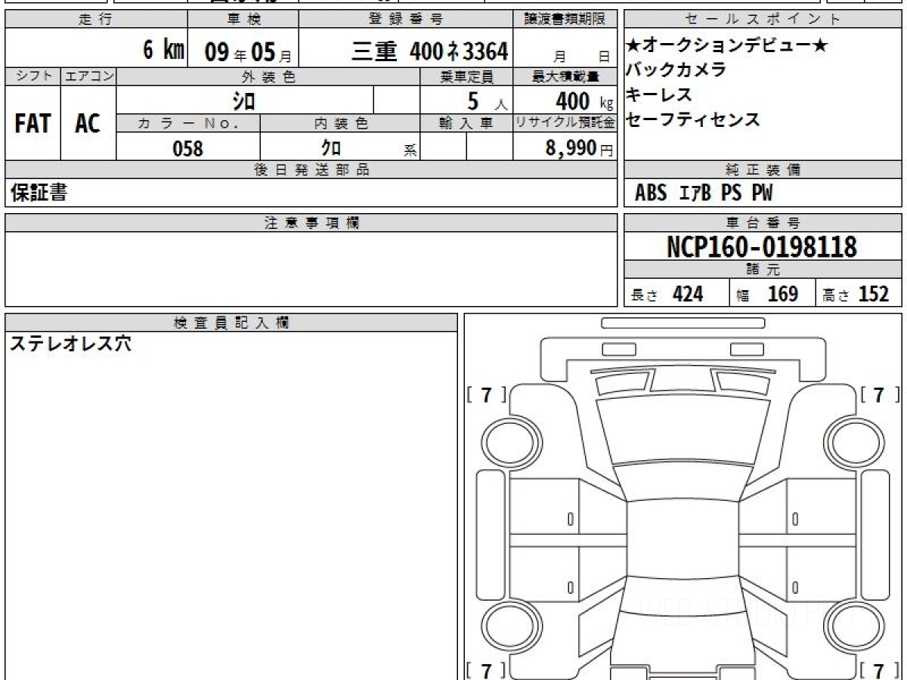Select the バックカメラ sales point
This screenshot has height=680, width=907.
tap(676, 70)
